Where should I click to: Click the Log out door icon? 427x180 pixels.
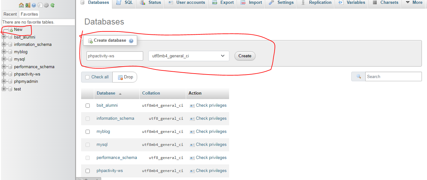point(28,5)
